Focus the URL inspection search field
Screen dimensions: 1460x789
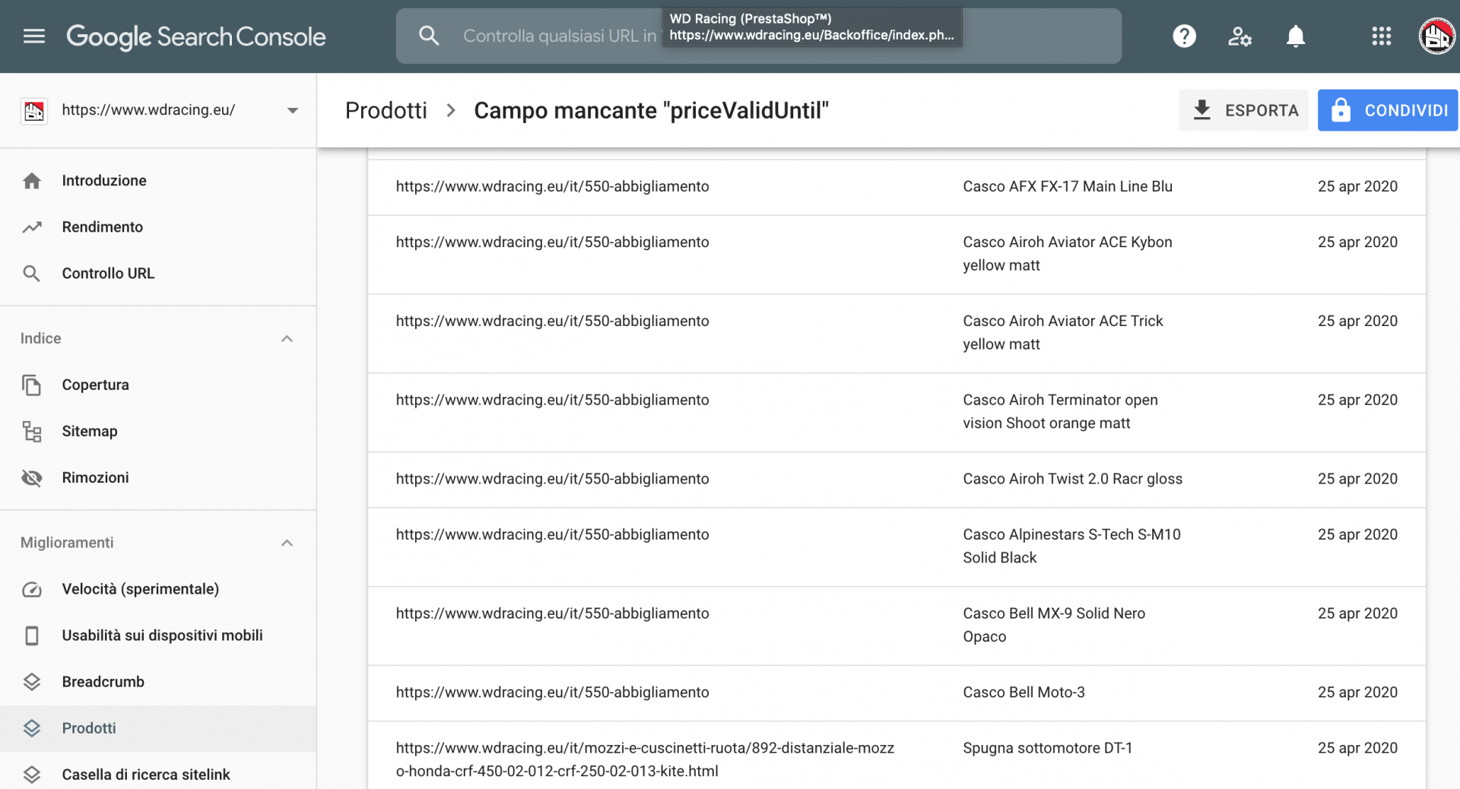[758, 36]
